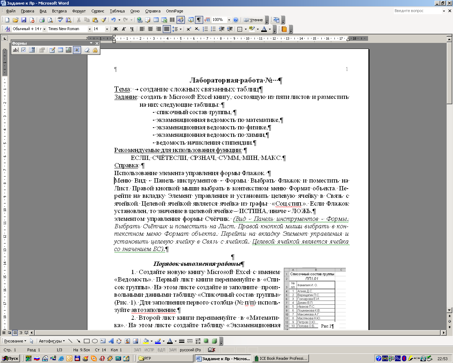Screen dimensions: 453x363
Task: Click the increase indent icon
Action: tap(230, 29)
